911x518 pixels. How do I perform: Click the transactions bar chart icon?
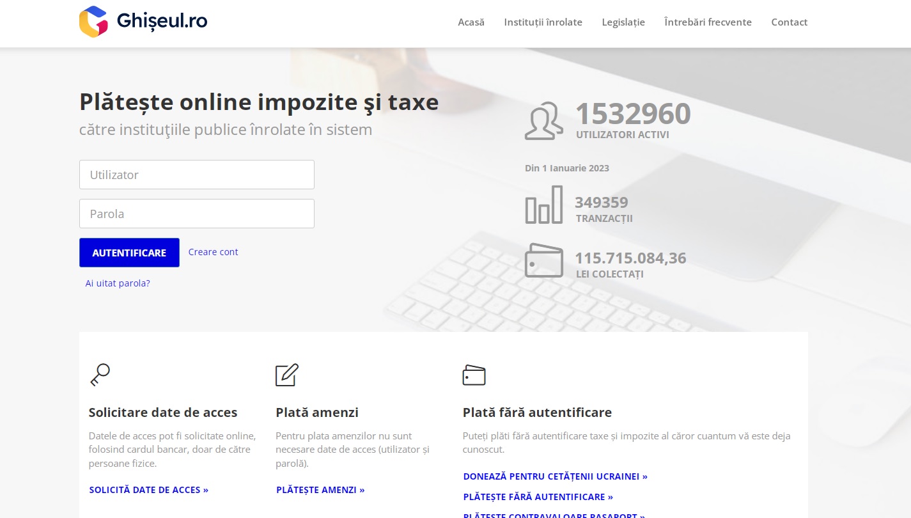coord(544,205)
